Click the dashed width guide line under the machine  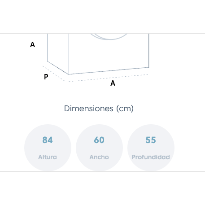(109, 78)
